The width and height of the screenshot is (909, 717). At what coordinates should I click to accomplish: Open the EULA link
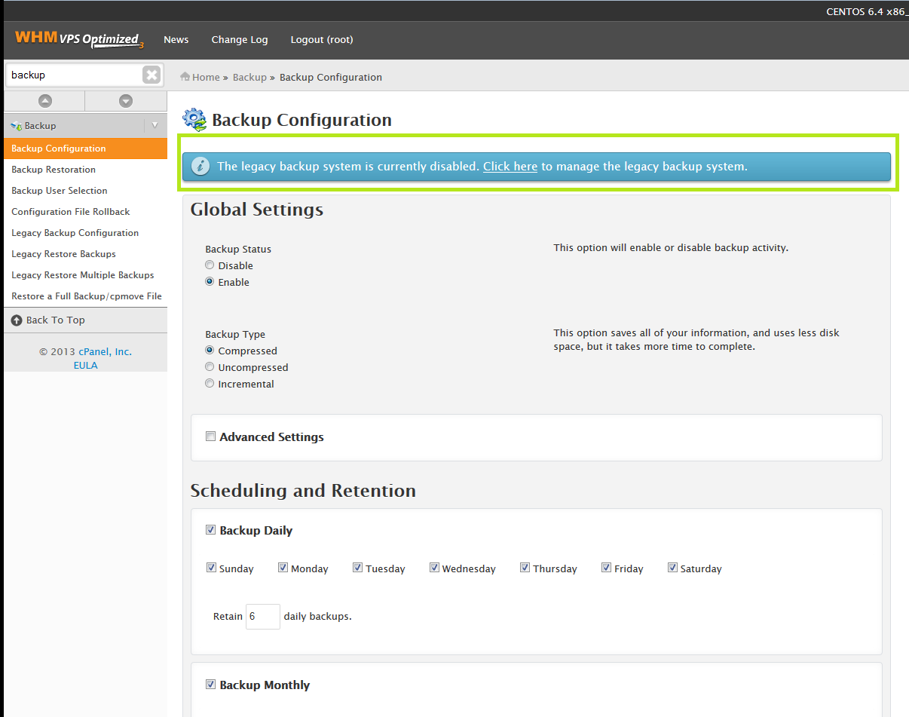[85, 366]
